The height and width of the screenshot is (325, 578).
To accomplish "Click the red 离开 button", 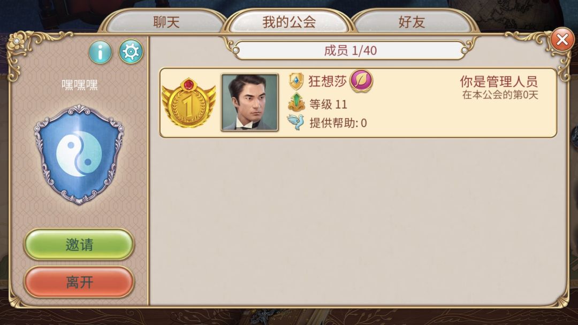I will [79, 282].
